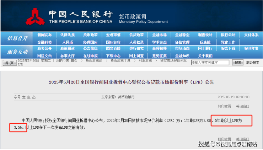Image resolution: width=263 pixels, height=150 pixels.
Task: Follow the 货币政策工具 breadcrumb link
Action: (120, 60)
